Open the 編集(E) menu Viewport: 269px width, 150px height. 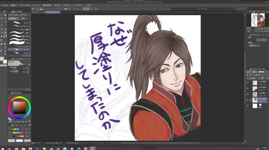(14, 5)
